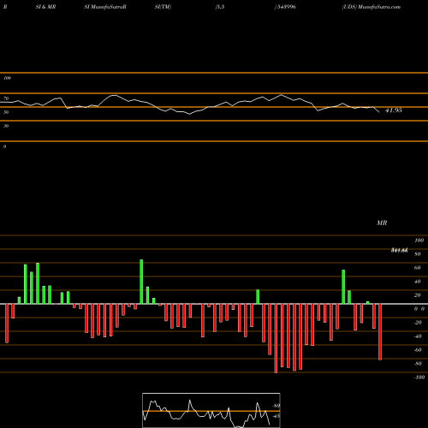This screenshot has height=428, width=428.
Task: Click the 'SI(TM)' header text
Action: tap(163, 7)
